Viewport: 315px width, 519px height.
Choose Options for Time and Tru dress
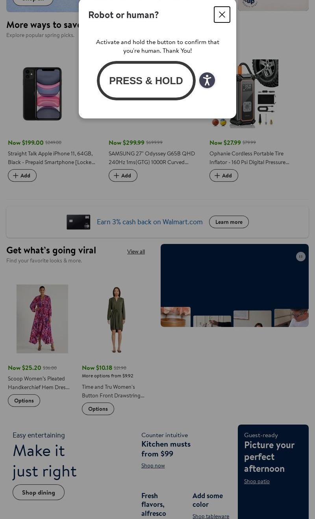98,409
